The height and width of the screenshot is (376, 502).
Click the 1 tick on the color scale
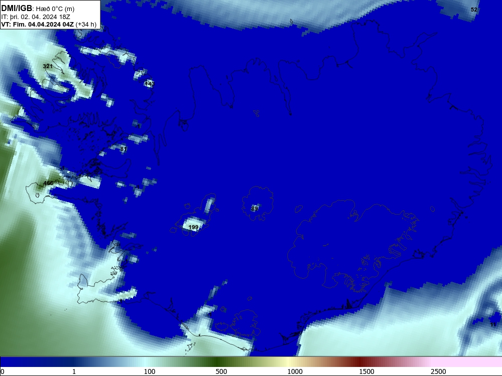(x=74, y=371)
